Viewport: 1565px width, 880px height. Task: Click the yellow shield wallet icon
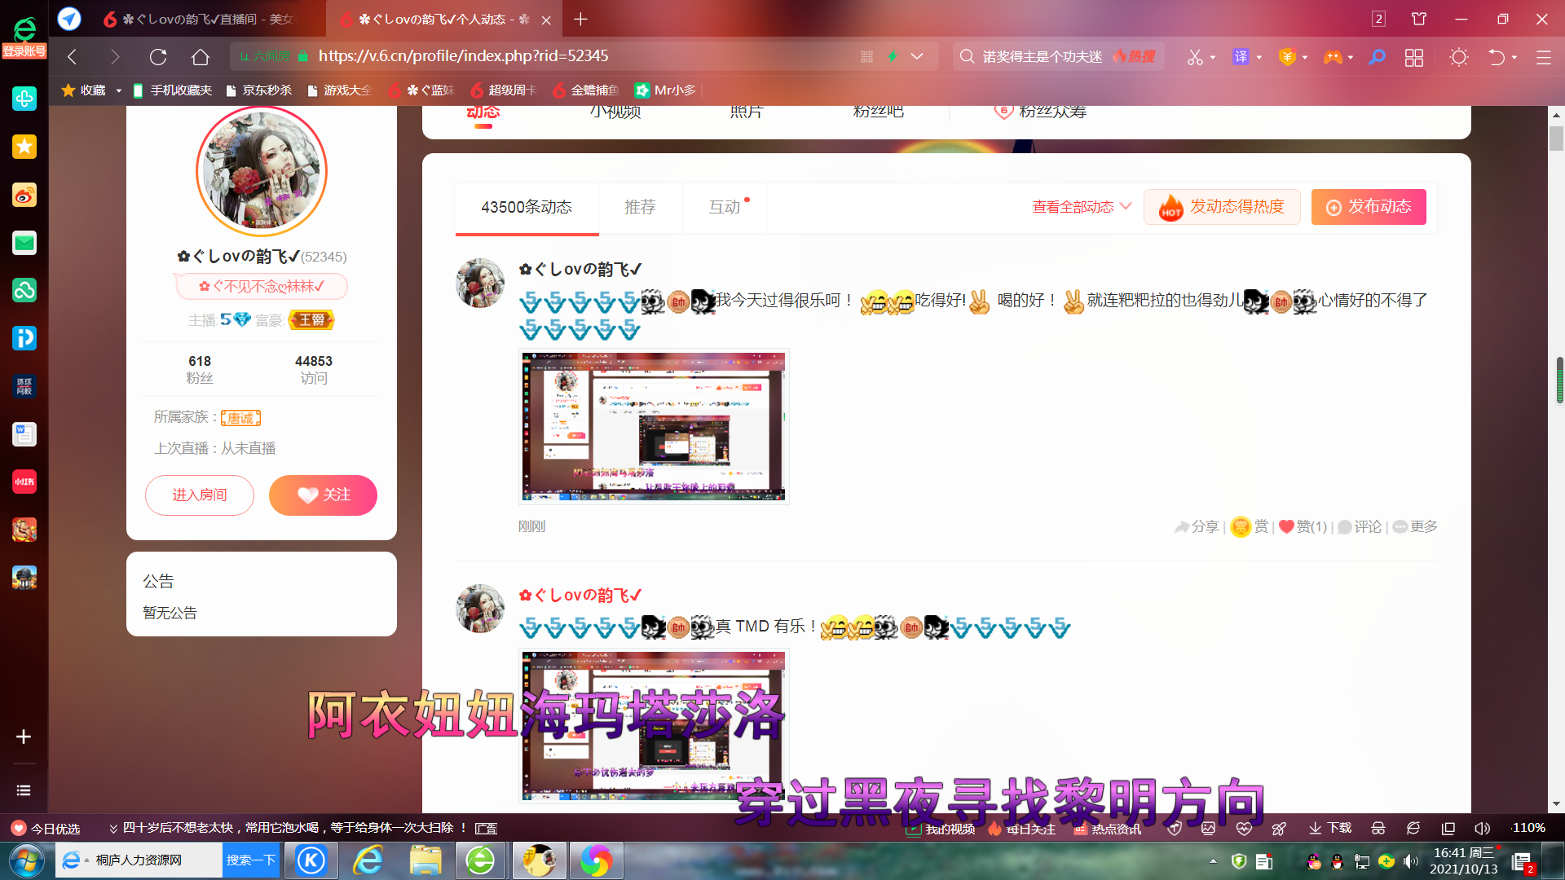pyautogui.click(x=1287, y=57)
